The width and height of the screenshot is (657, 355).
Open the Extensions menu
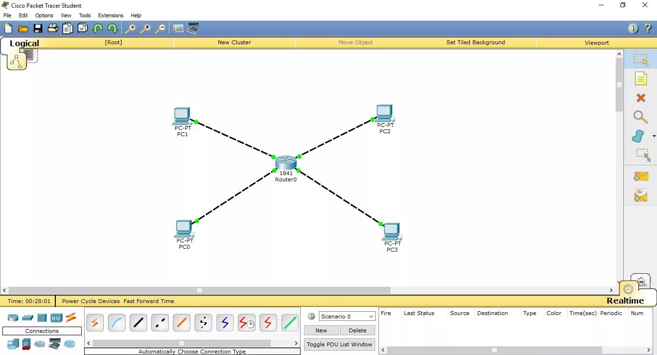click(x=111, y=15)
